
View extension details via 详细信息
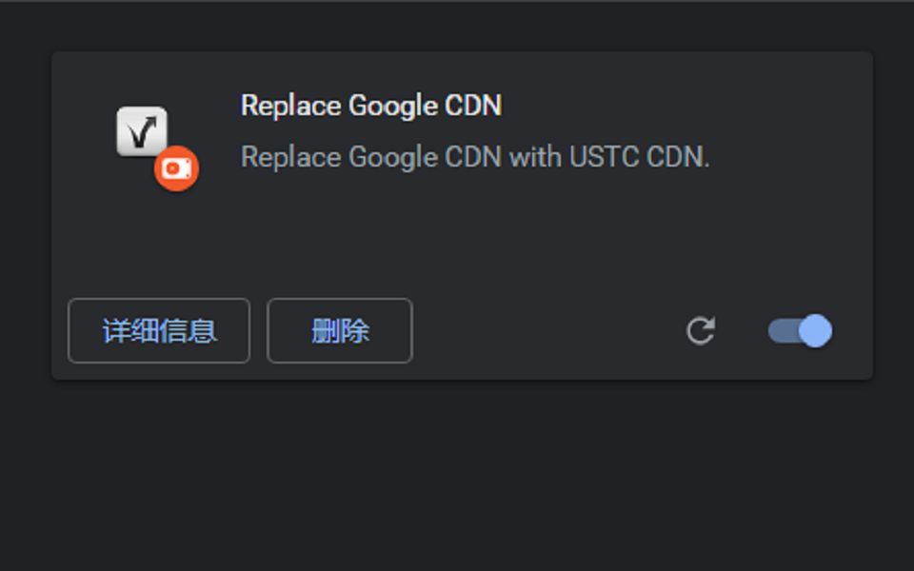click(159, 331)
